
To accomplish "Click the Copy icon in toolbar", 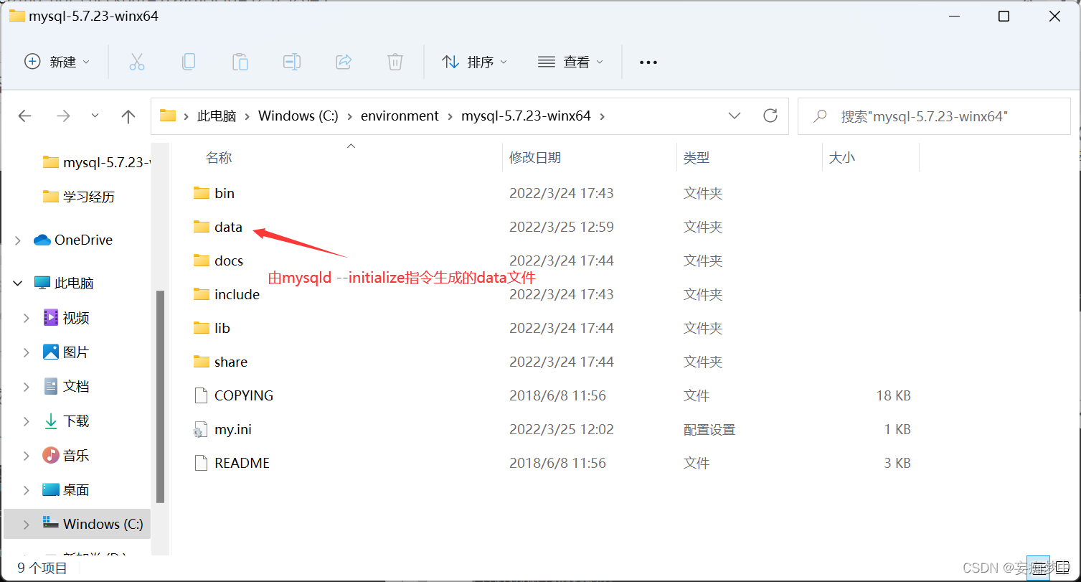I will (189, 62).
